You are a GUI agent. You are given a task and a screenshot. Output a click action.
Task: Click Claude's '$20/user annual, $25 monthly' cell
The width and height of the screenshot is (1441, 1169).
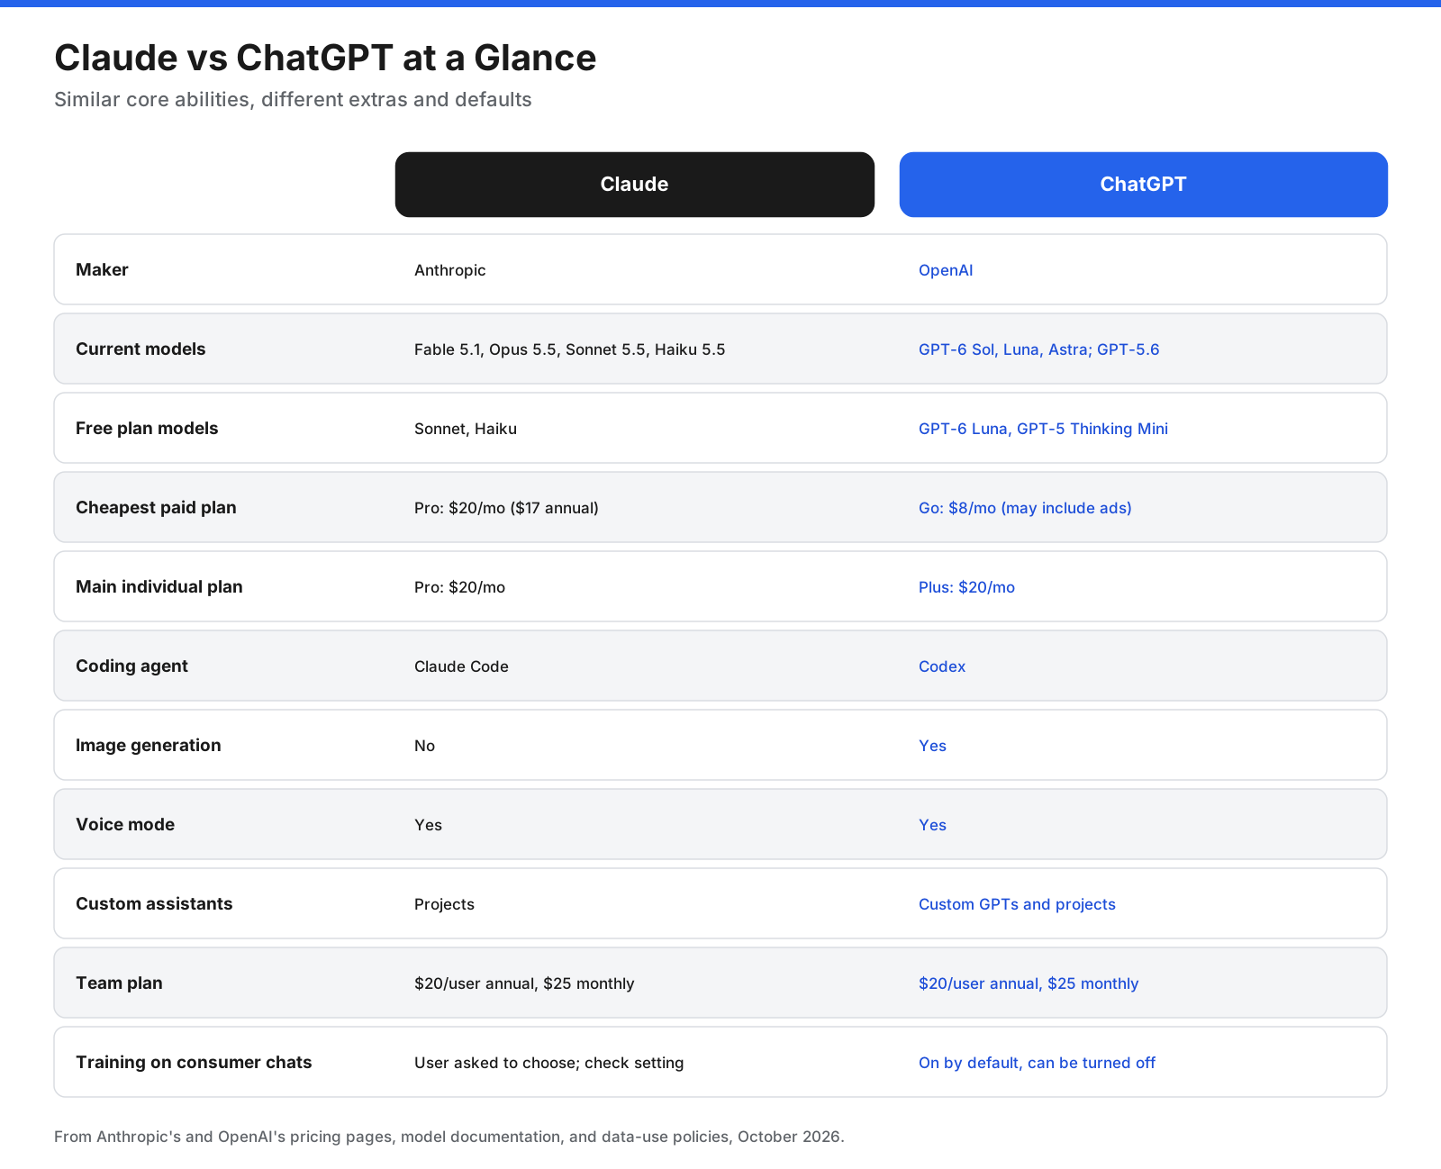point(524,983)
